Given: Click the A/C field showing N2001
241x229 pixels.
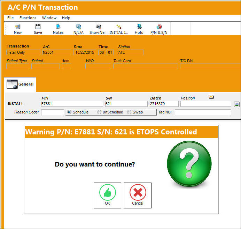Looking at the screenshot, I should click(x=57, y=52).
